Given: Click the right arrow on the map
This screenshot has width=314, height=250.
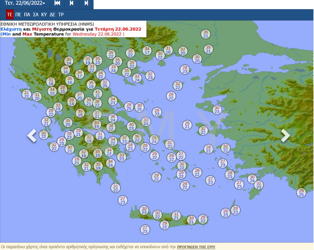Looking at the screenshot, I should [x=285, y=135].
